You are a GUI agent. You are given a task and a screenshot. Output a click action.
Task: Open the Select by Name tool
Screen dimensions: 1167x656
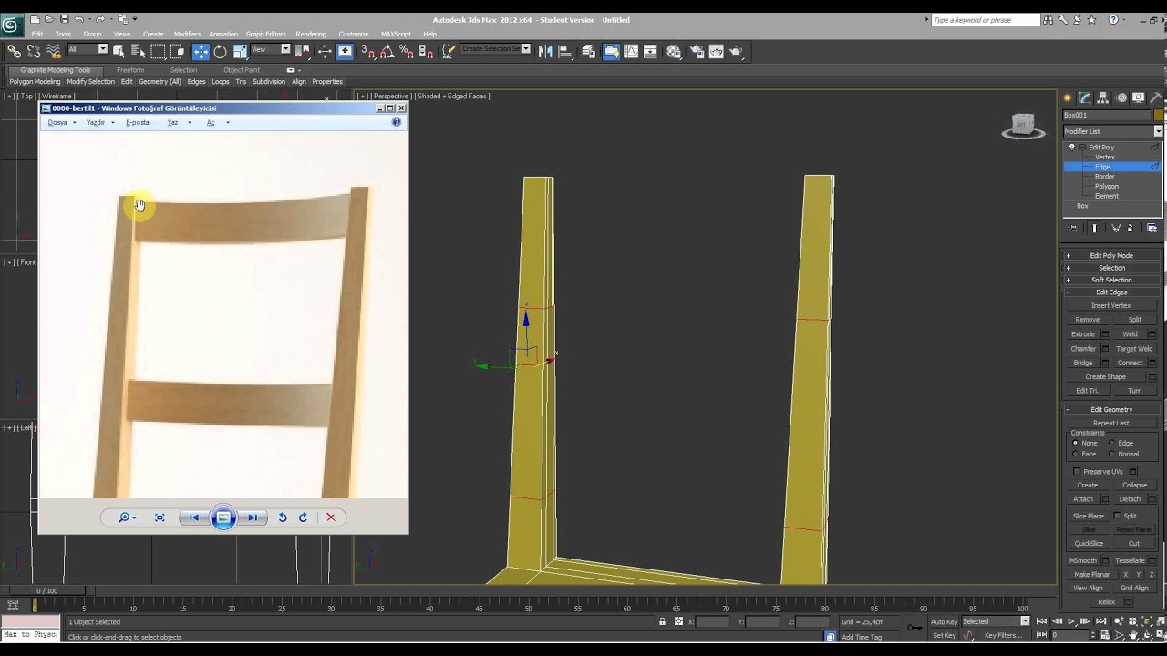click(139, 51)
